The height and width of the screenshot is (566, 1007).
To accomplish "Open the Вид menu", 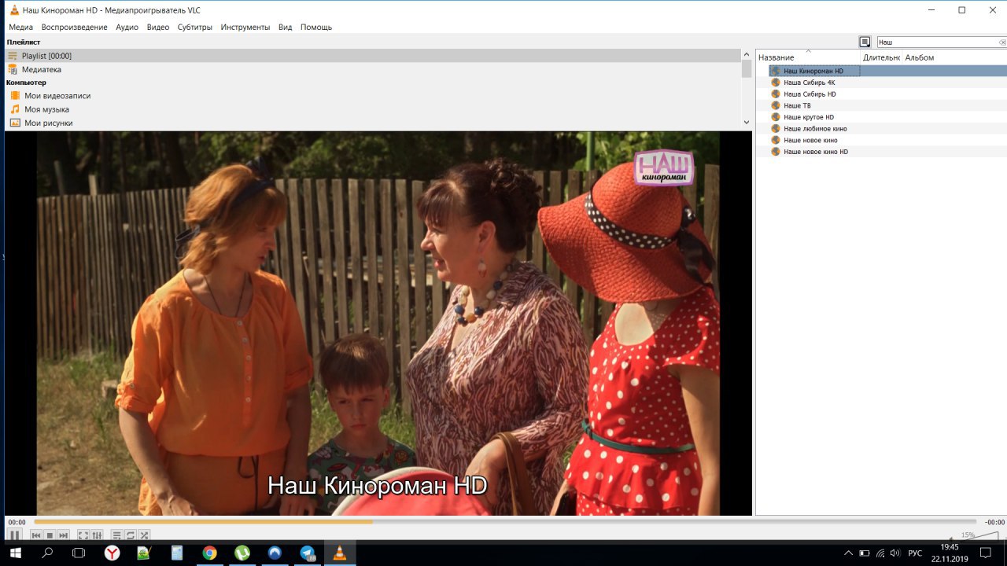I will [286, 27].
